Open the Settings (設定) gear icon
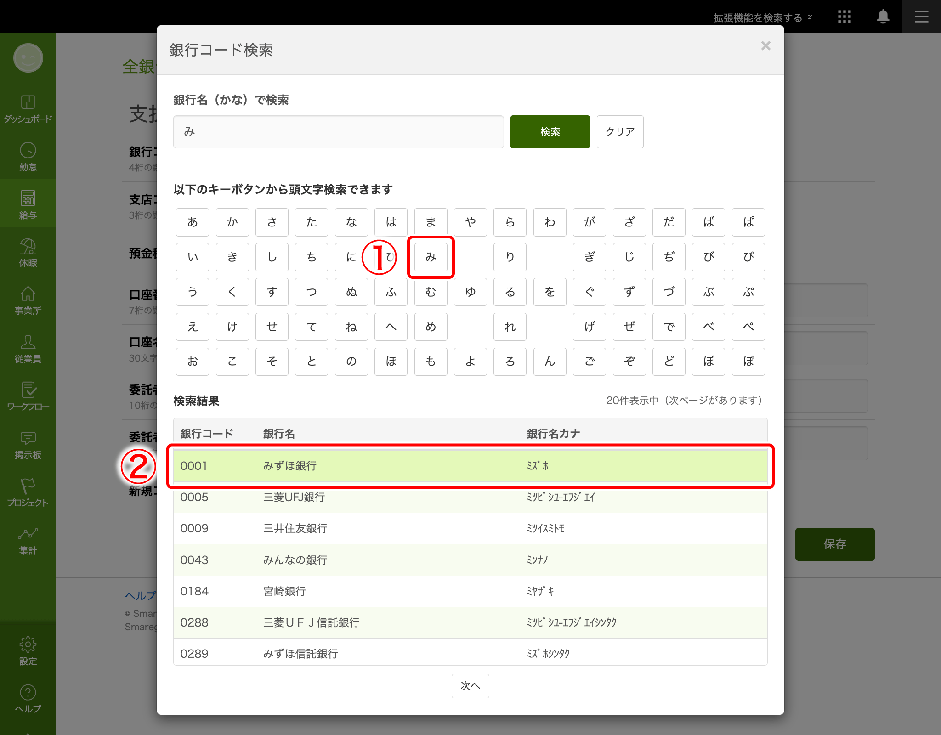The height and width of the screenshot is (735, 941). pyautogui.click(x=28, y=650)
